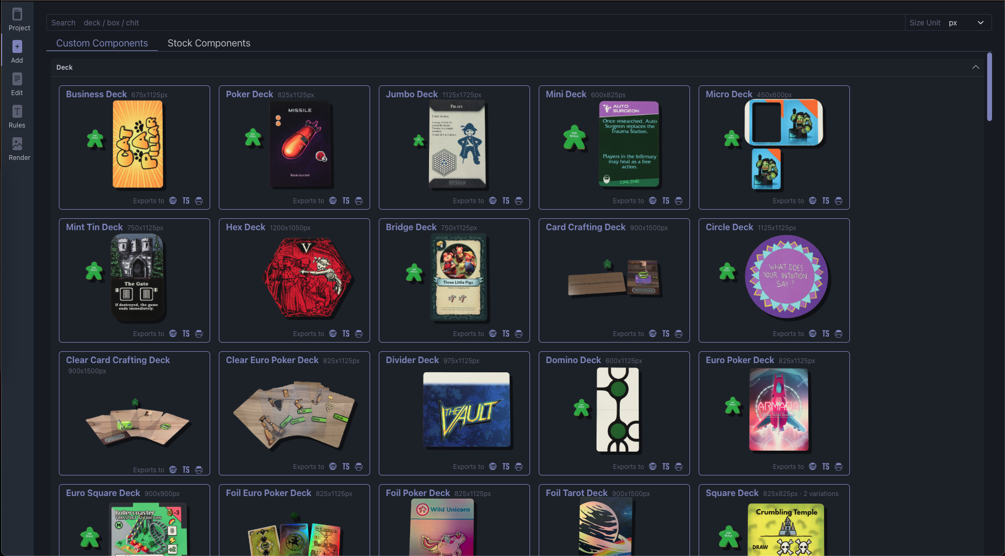Click the vertical scrollbar on the right
The image size is (1005, 556).
point(989,86)
